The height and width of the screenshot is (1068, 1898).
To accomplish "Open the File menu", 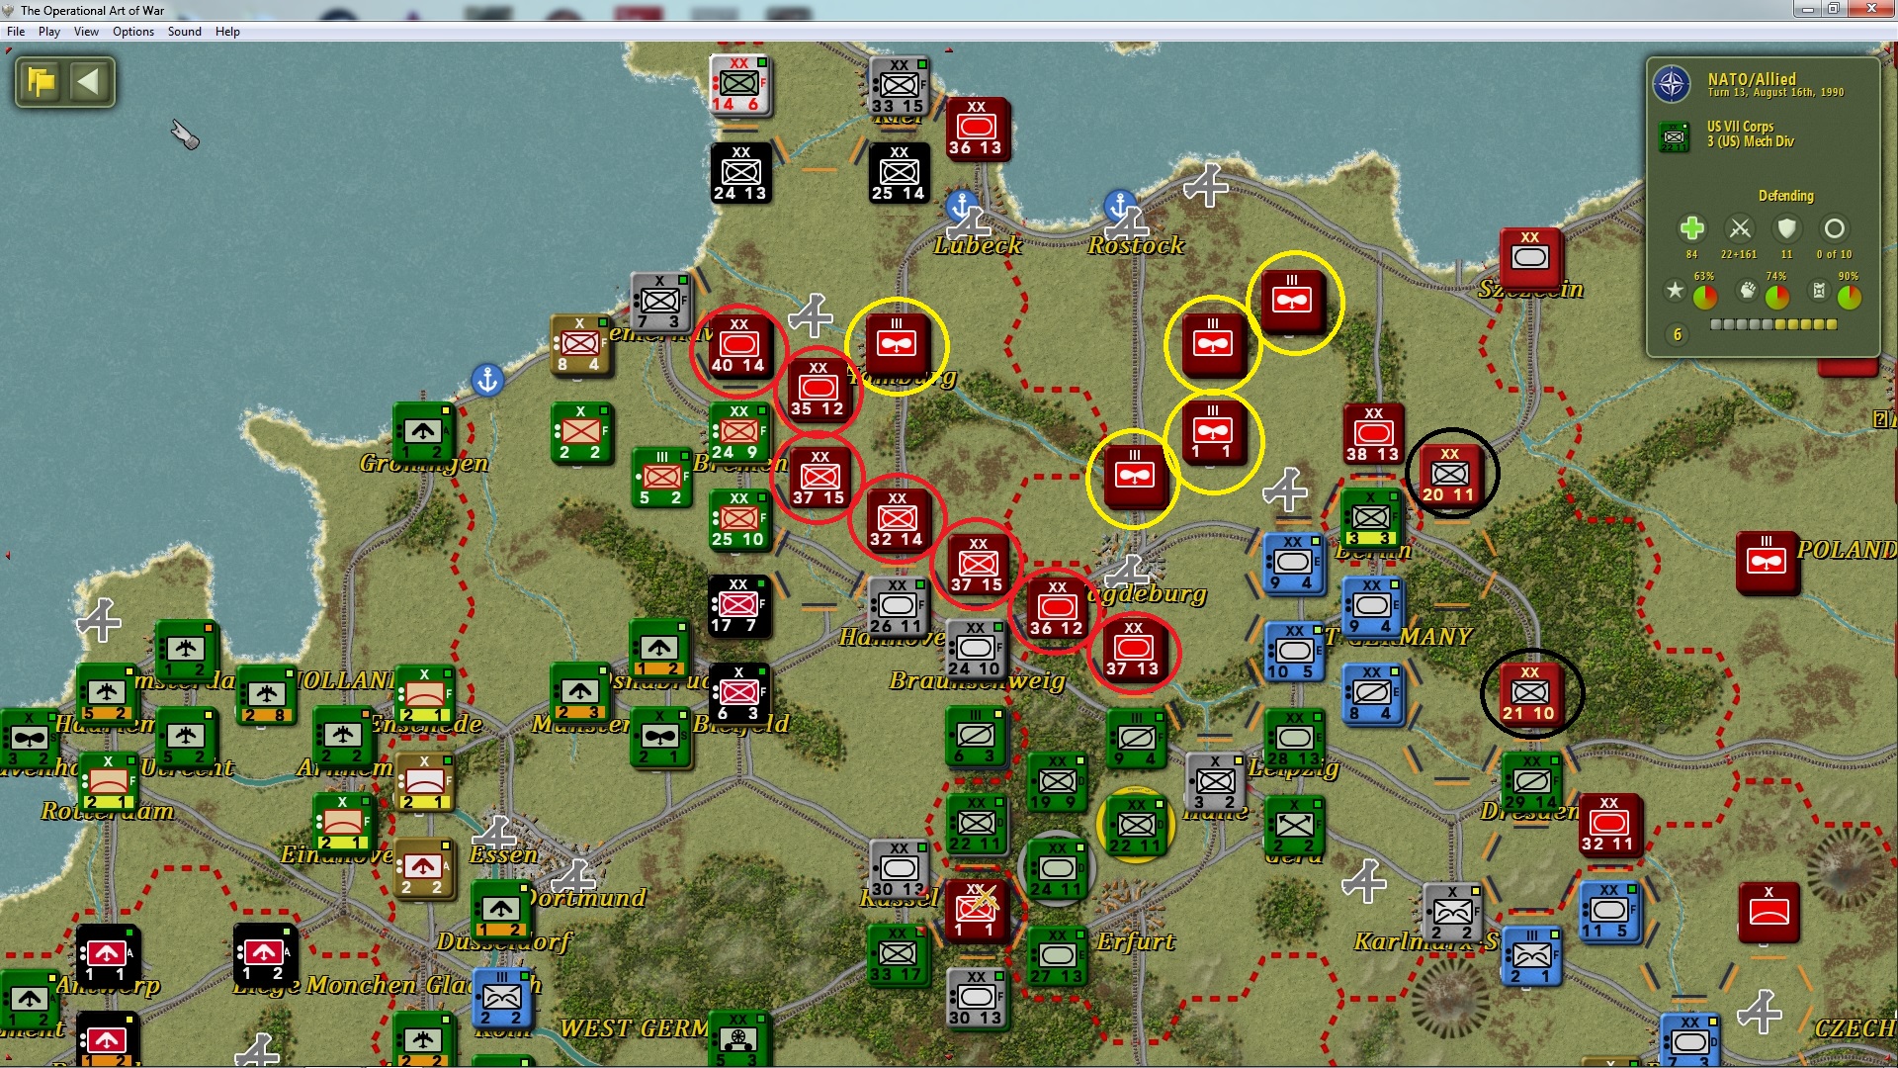I will [16, 32].
